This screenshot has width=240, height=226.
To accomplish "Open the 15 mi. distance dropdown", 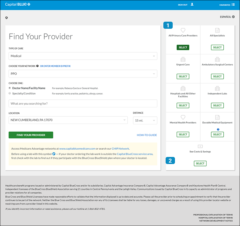I will pos(145,120).
